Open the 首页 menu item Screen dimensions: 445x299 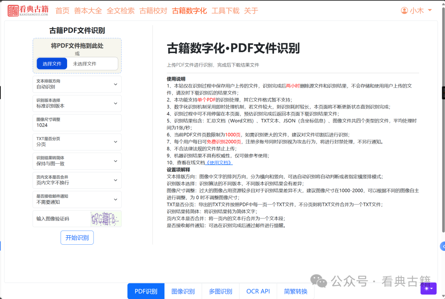62,11
